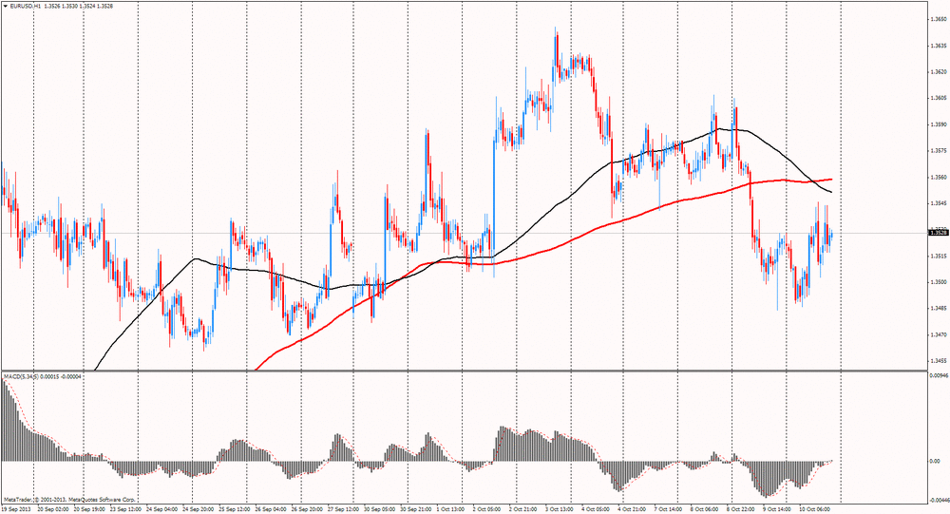Click the 30 Sep 21:00 time label
This screenshot has width=950, height=514.
pyautogui.click(x=416, y=510)
